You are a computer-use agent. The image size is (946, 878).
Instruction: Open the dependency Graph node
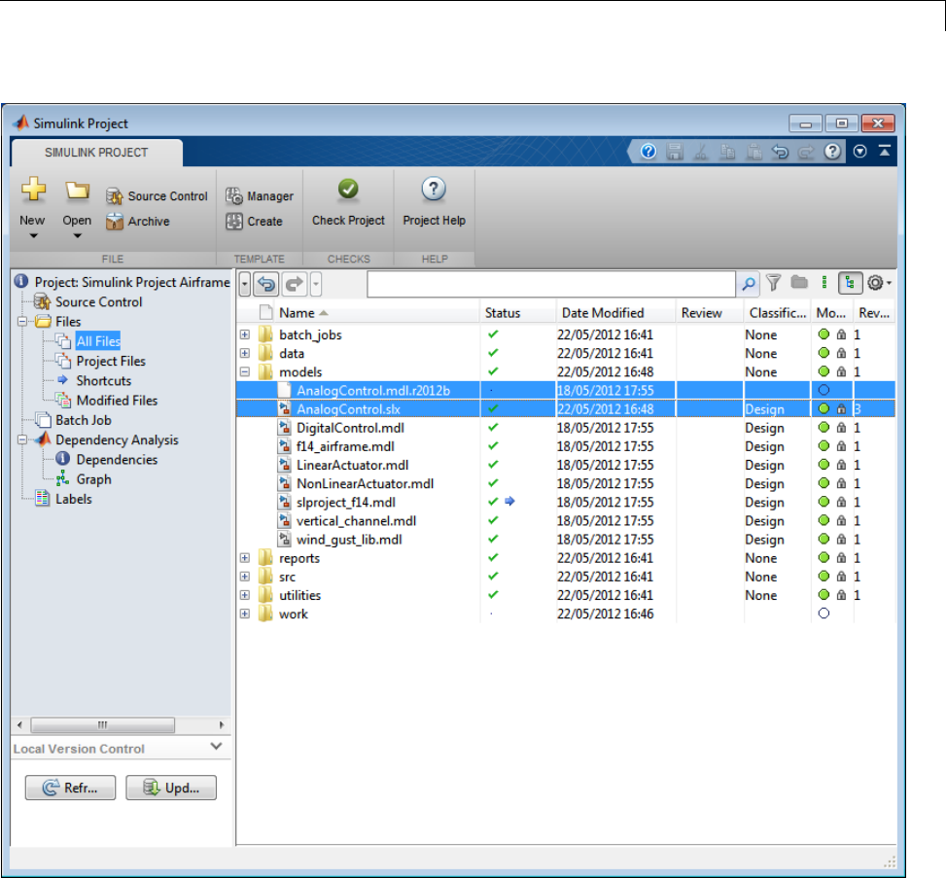click(x=94, y=479)
